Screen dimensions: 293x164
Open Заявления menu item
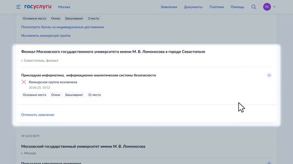click(169, 7)
